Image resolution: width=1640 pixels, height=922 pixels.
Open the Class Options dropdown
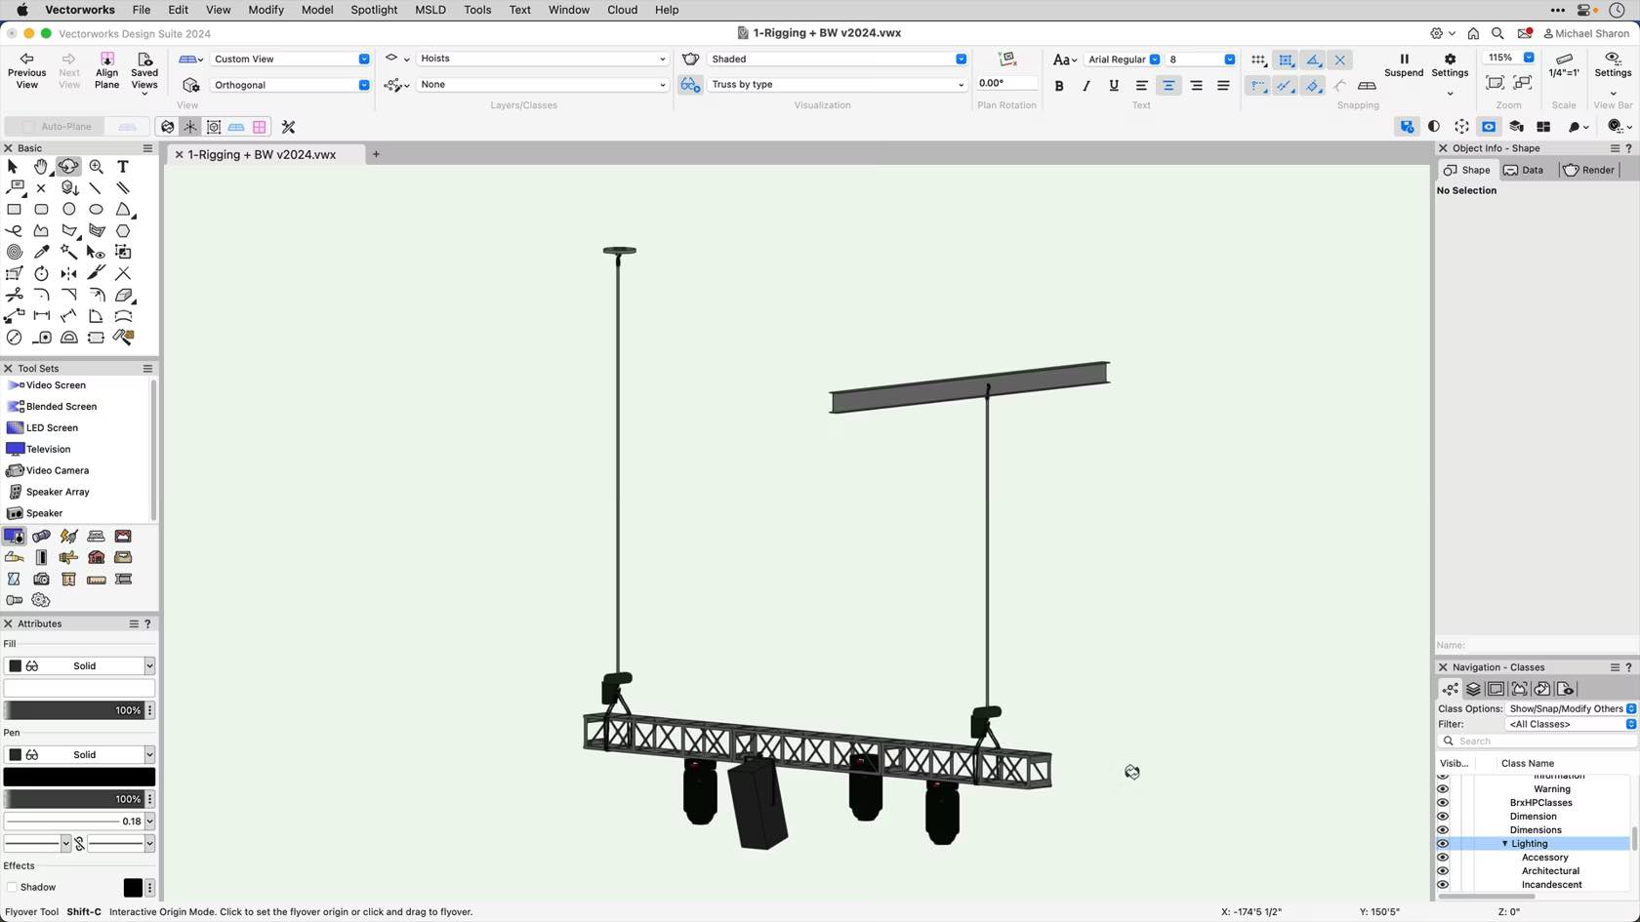pos(1568,708)
